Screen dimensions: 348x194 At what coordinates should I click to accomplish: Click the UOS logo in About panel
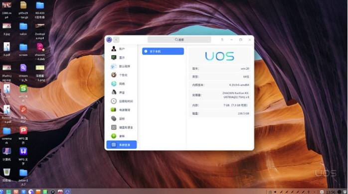pyautogui.click(x=219, y=56)
